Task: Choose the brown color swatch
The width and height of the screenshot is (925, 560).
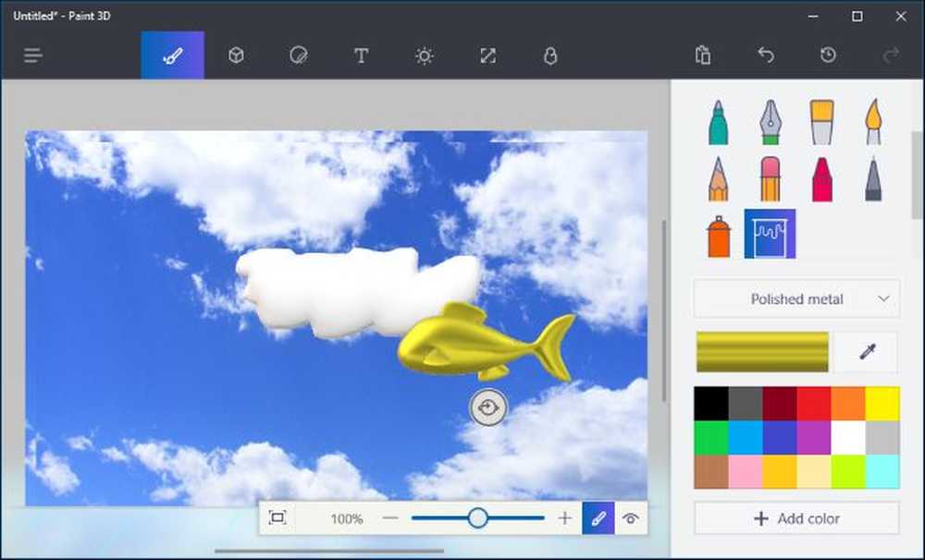Action: pos(710,471)
